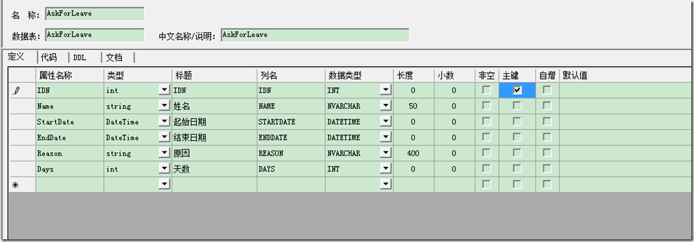
Task: Click the 天数 title cell
Action: pos(214,169)
